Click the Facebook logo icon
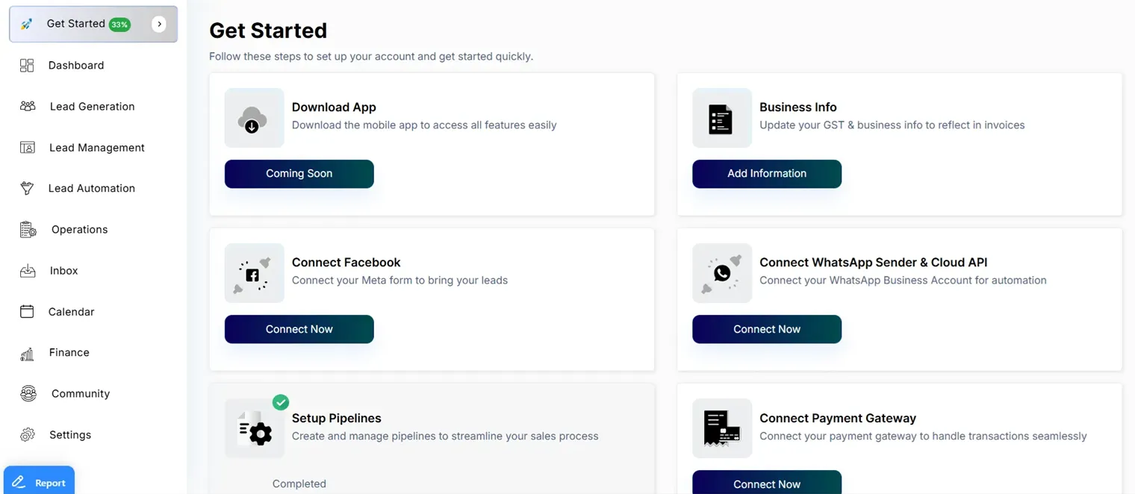Image resolution: width=1135 pixels, height=494 pixels. [252, 275]
